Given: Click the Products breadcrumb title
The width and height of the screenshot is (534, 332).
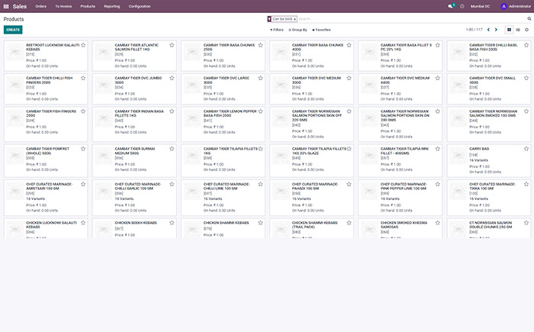Looking at the screenshot, I should click(14, 19).
